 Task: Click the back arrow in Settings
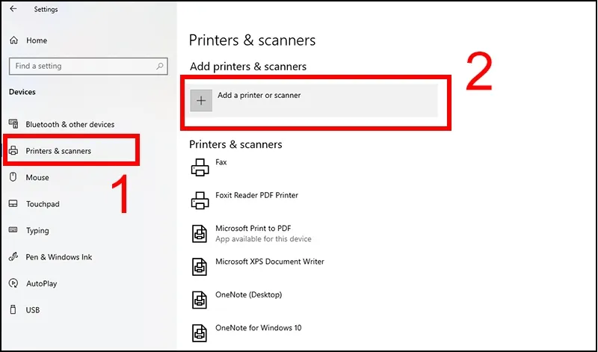pos(13,10)
